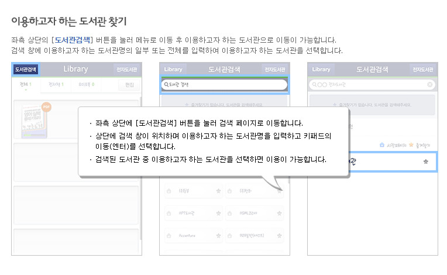Focus the 도서관 검색 input in the middle screen
Viewport: 447px width, 275px height.
224,85
